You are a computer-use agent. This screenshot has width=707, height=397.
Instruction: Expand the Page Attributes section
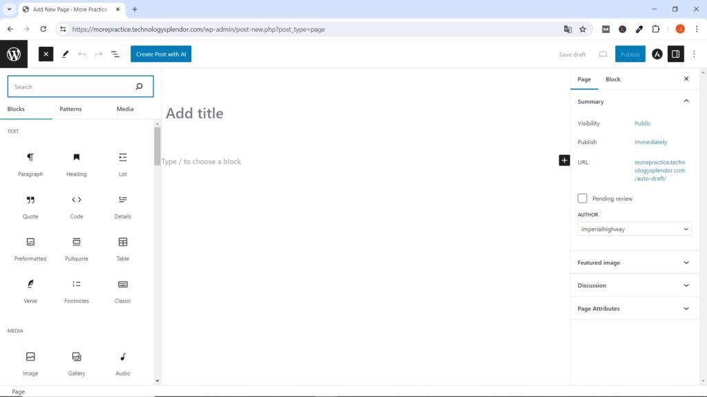pos(635,309)
